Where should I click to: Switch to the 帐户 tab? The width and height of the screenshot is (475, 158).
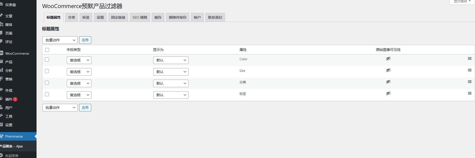click(x=197, y=17)
